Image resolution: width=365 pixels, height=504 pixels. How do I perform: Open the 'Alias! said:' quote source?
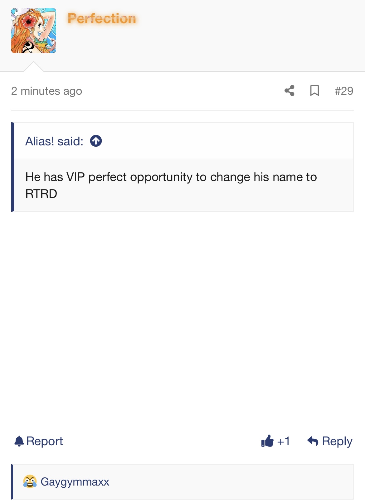[54, 141]
